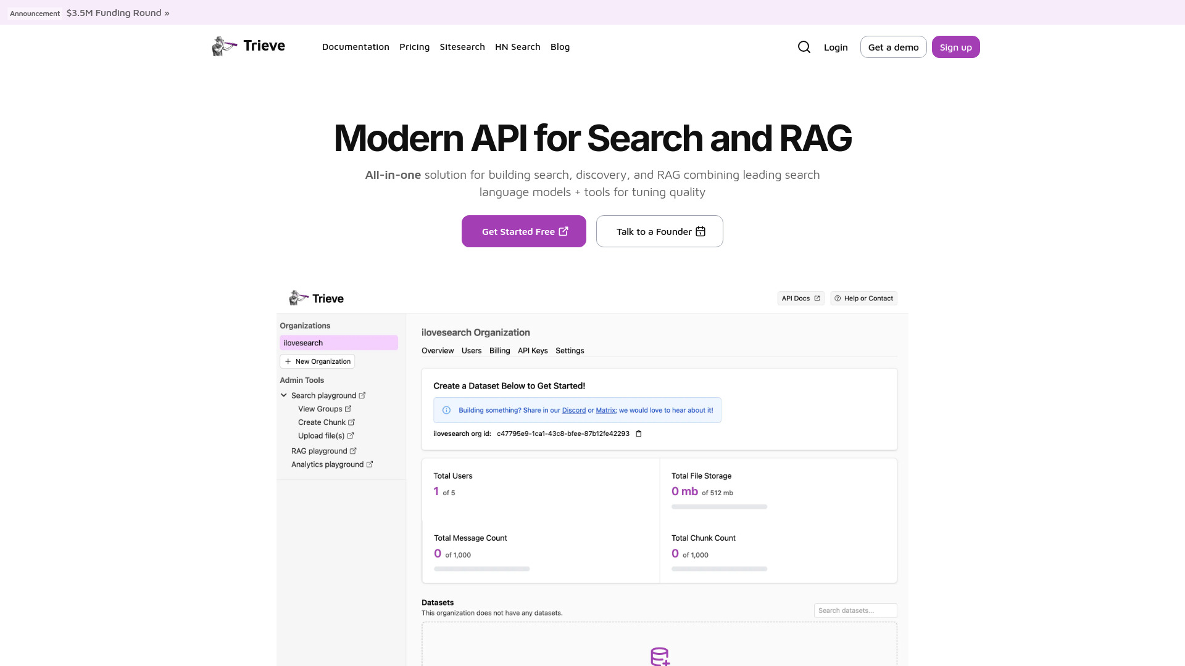
Task: Click the copy icon next to org ID
Action: pos(638,434)
